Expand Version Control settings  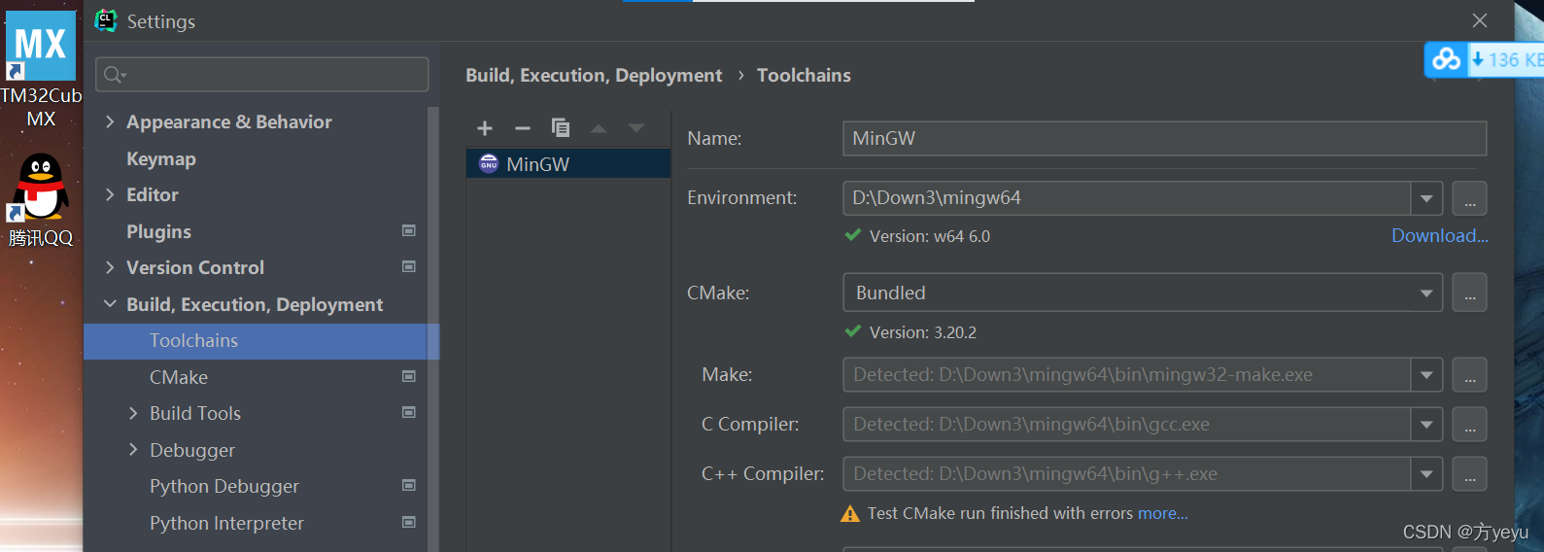(x=110, y=267)
